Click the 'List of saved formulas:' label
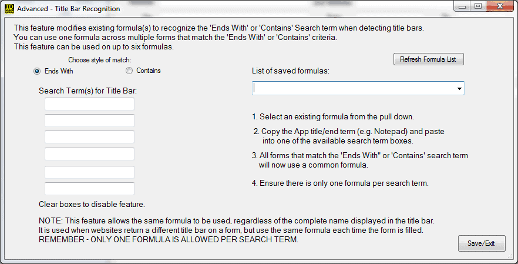The width and height of the screenshot is (518, 264). point(291,71)
